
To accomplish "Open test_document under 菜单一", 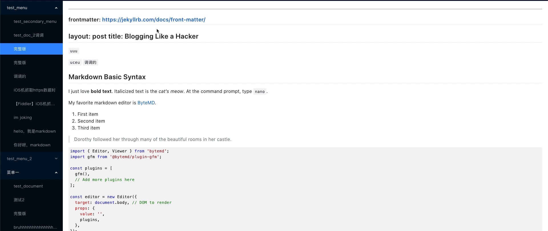I will coord(31,186).
